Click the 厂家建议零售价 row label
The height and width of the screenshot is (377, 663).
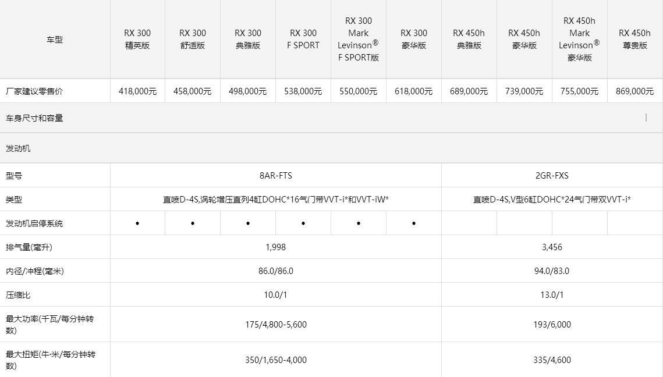coord(34,91)
